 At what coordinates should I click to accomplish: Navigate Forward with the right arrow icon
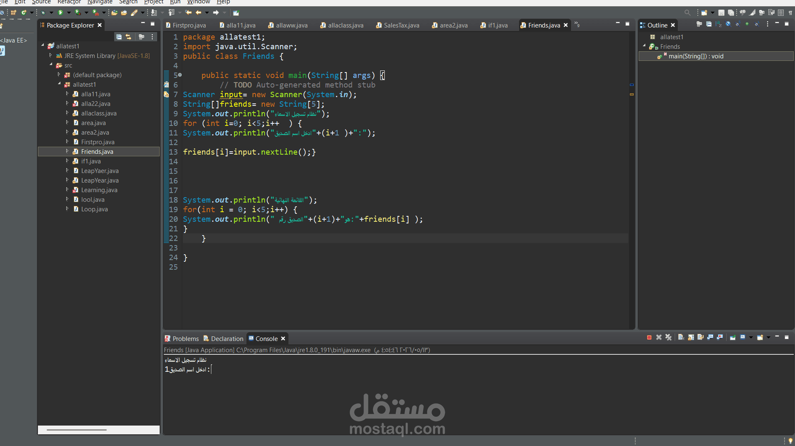coord(216,13)
